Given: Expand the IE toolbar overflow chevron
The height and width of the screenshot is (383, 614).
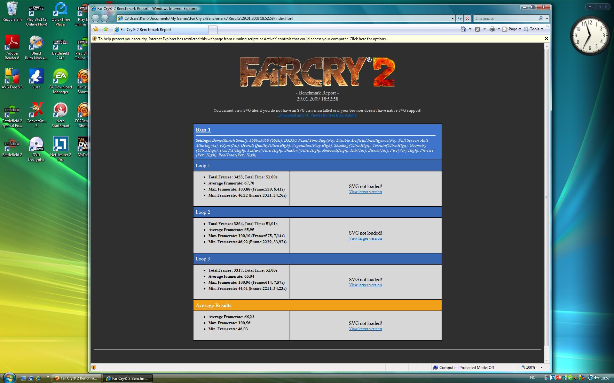Looking at the screenshot, I should pos(547,27).
